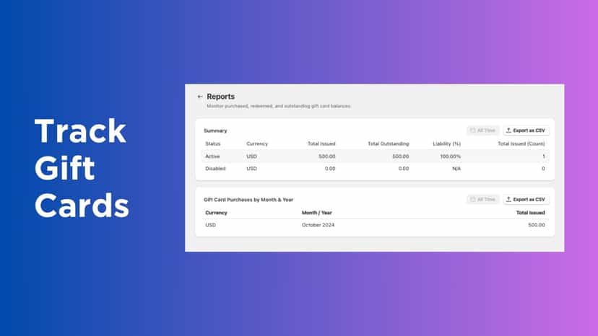This screenshot has width=598, height=336.
Task: Select the October 2024 cell
Action: [318, 225]
